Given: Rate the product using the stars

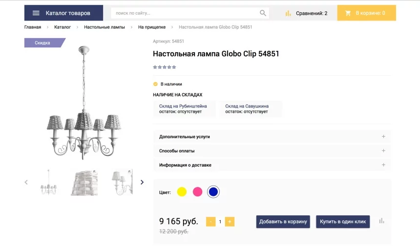Looking at the screenshot, I should [165, 67].
